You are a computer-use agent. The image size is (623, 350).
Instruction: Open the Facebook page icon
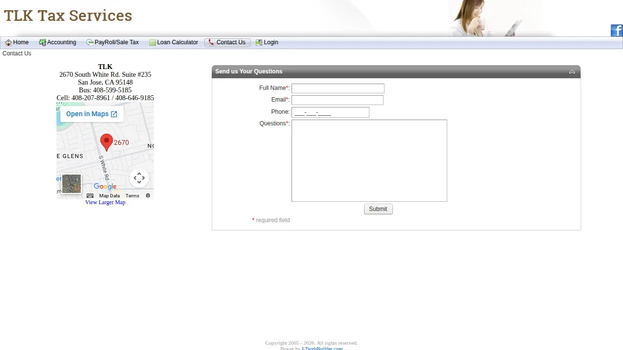point(617,31)
